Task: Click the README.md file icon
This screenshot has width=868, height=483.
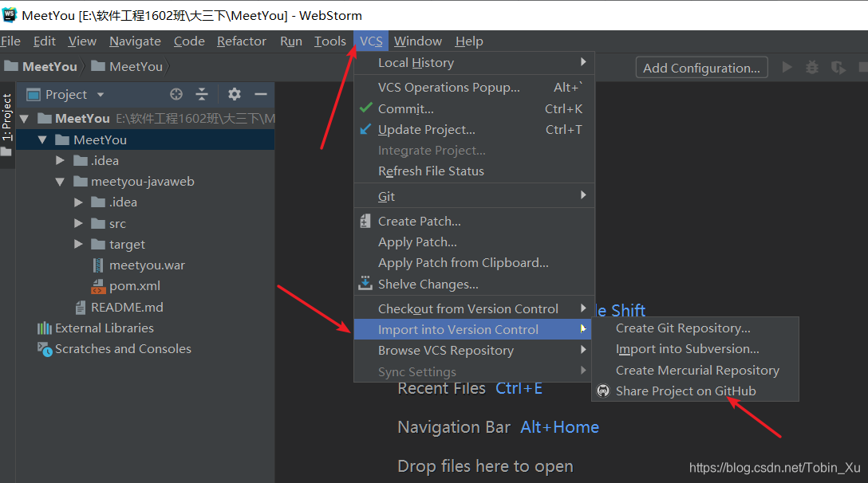Action: [x=81, y=308]
